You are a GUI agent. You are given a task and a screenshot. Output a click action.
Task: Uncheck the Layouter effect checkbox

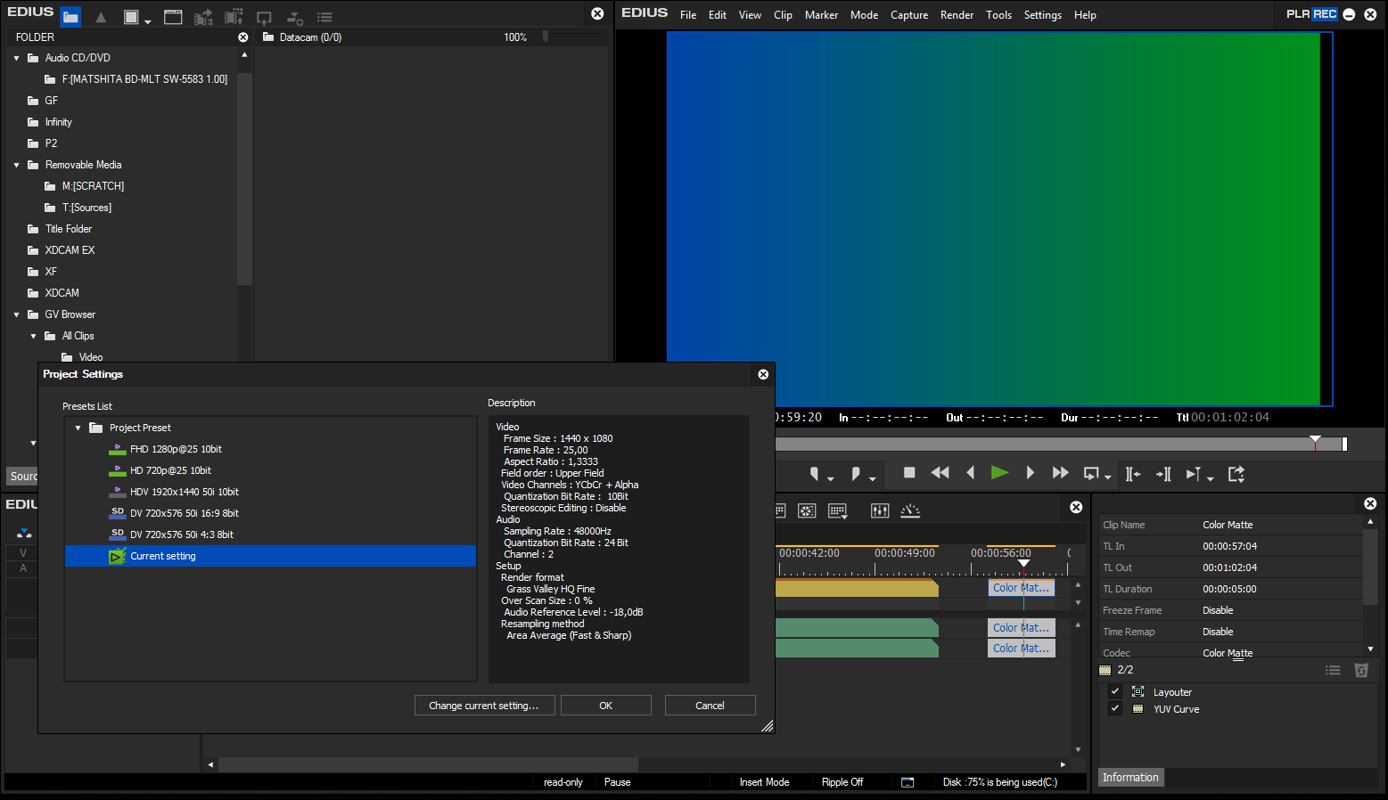(x=1114, y=692)
